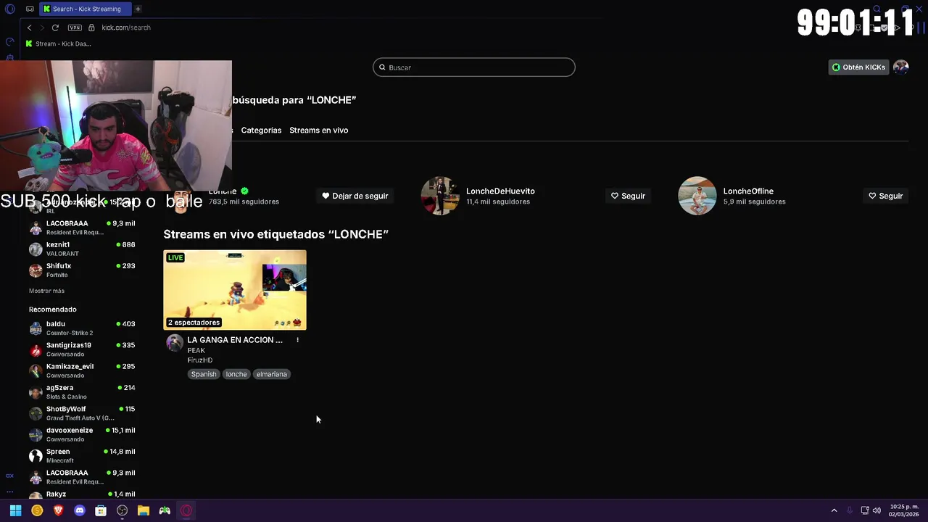This screenshot has height=522, width=928.
Task: Click the FiruzHD channel name
Action: coord(200,360)
